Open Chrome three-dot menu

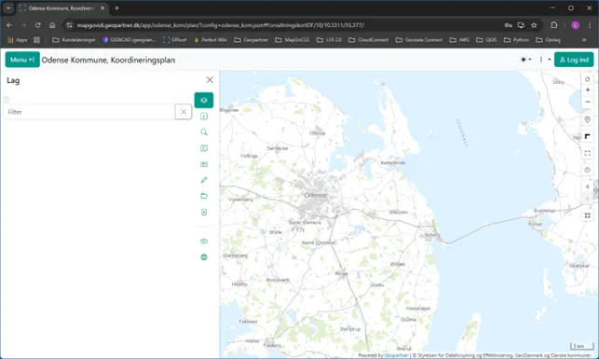coord(590,25)
